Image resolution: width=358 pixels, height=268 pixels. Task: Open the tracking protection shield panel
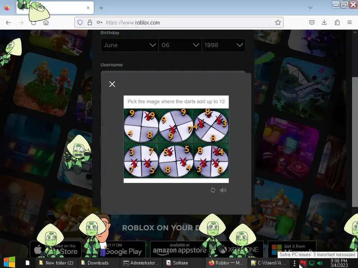click(x=80, y=22)
